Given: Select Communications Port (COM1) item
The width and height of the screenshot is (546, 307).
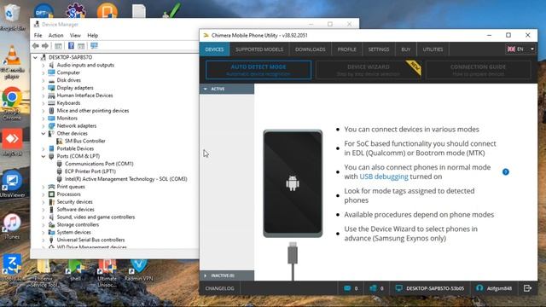Looking at the screenshot, I should click(99, 164).
